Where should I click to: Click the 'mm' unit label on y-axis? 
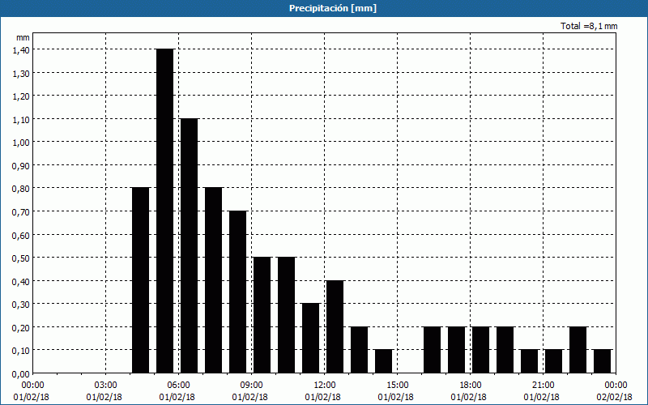[x=23, y=38]
